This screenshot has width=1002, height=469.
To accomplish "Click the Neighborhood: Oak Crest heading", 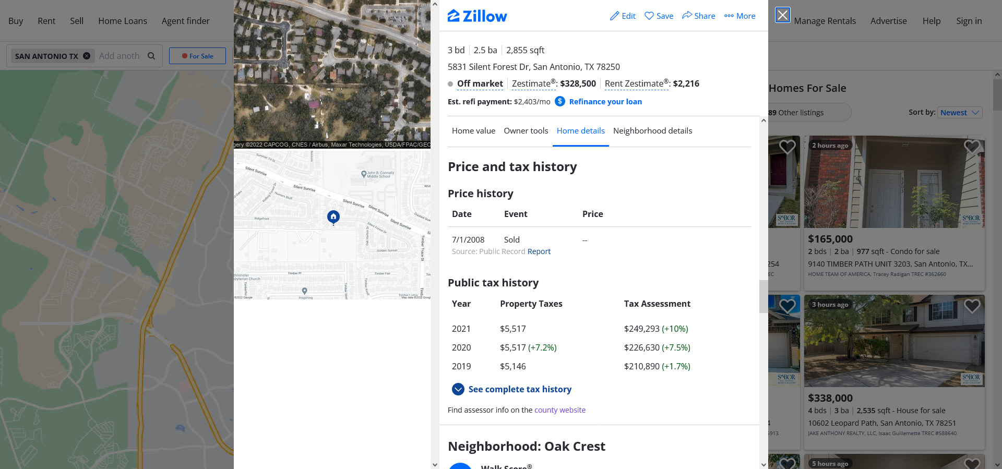I will click(527, 447).
